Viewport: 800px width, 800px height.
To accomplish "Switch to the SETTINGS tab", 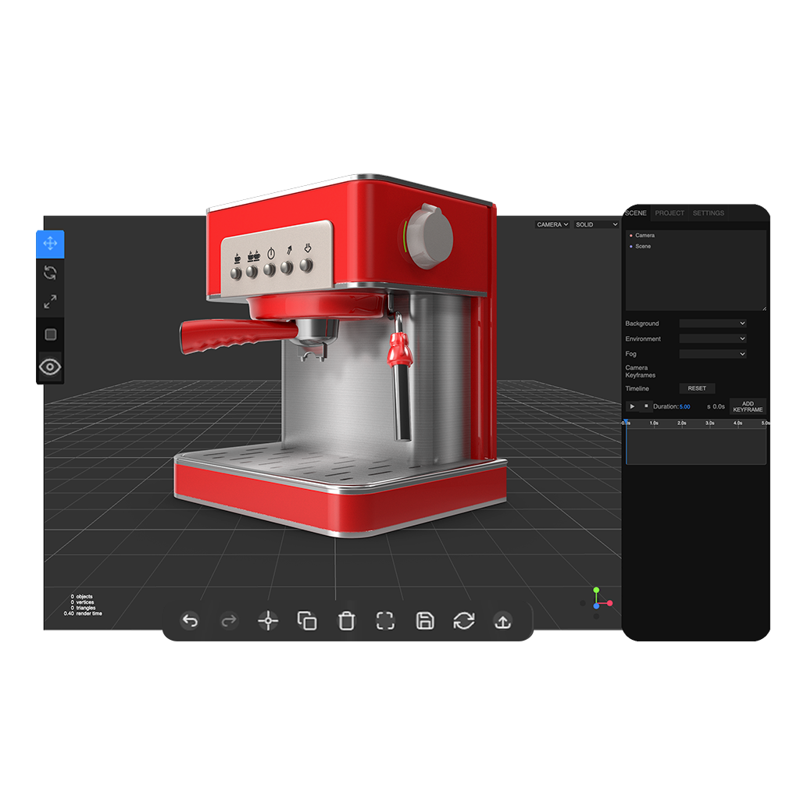I will click(x=709, y=212).
